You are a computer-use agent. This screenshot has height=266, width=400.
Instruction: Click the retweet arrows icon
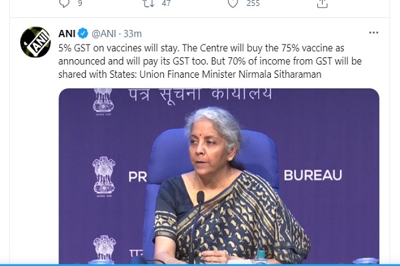[x=149, y=3]
